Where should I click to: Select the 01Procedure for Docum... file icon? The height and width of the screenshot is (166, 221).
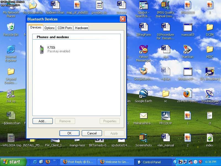pos(165,27)
